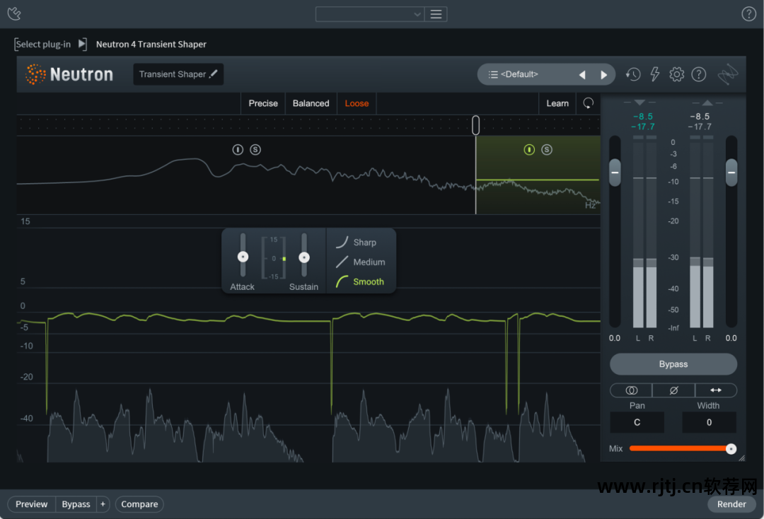764x519 pixels.
Task: Select the Balanced mode tab
Action: point(311,103)
